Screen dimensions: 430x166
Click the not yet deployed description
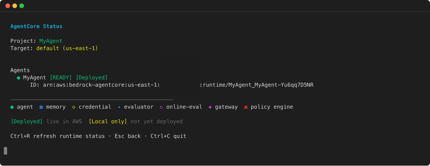tap(157, 122)
